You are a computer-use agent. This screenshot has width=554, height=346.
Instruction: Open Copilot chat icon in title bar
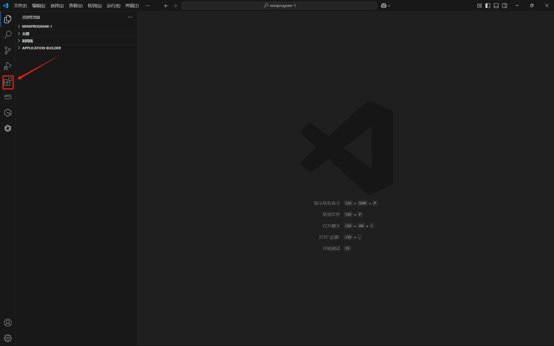pyautogui.click(x=383, y=6)
